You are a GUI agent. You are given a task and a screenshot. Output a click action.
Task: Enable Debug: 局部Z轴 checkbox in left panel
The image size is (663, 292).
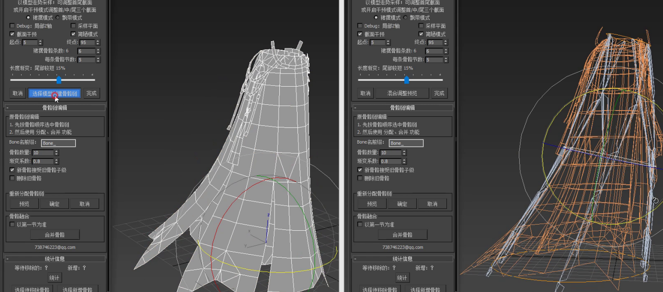pyautogui.click(x=12, y=26)
